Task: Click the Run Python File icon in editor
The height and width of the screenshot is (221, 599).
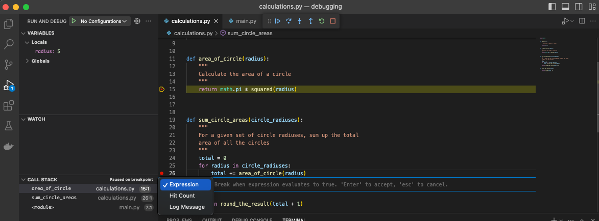Action: (565, 21)
